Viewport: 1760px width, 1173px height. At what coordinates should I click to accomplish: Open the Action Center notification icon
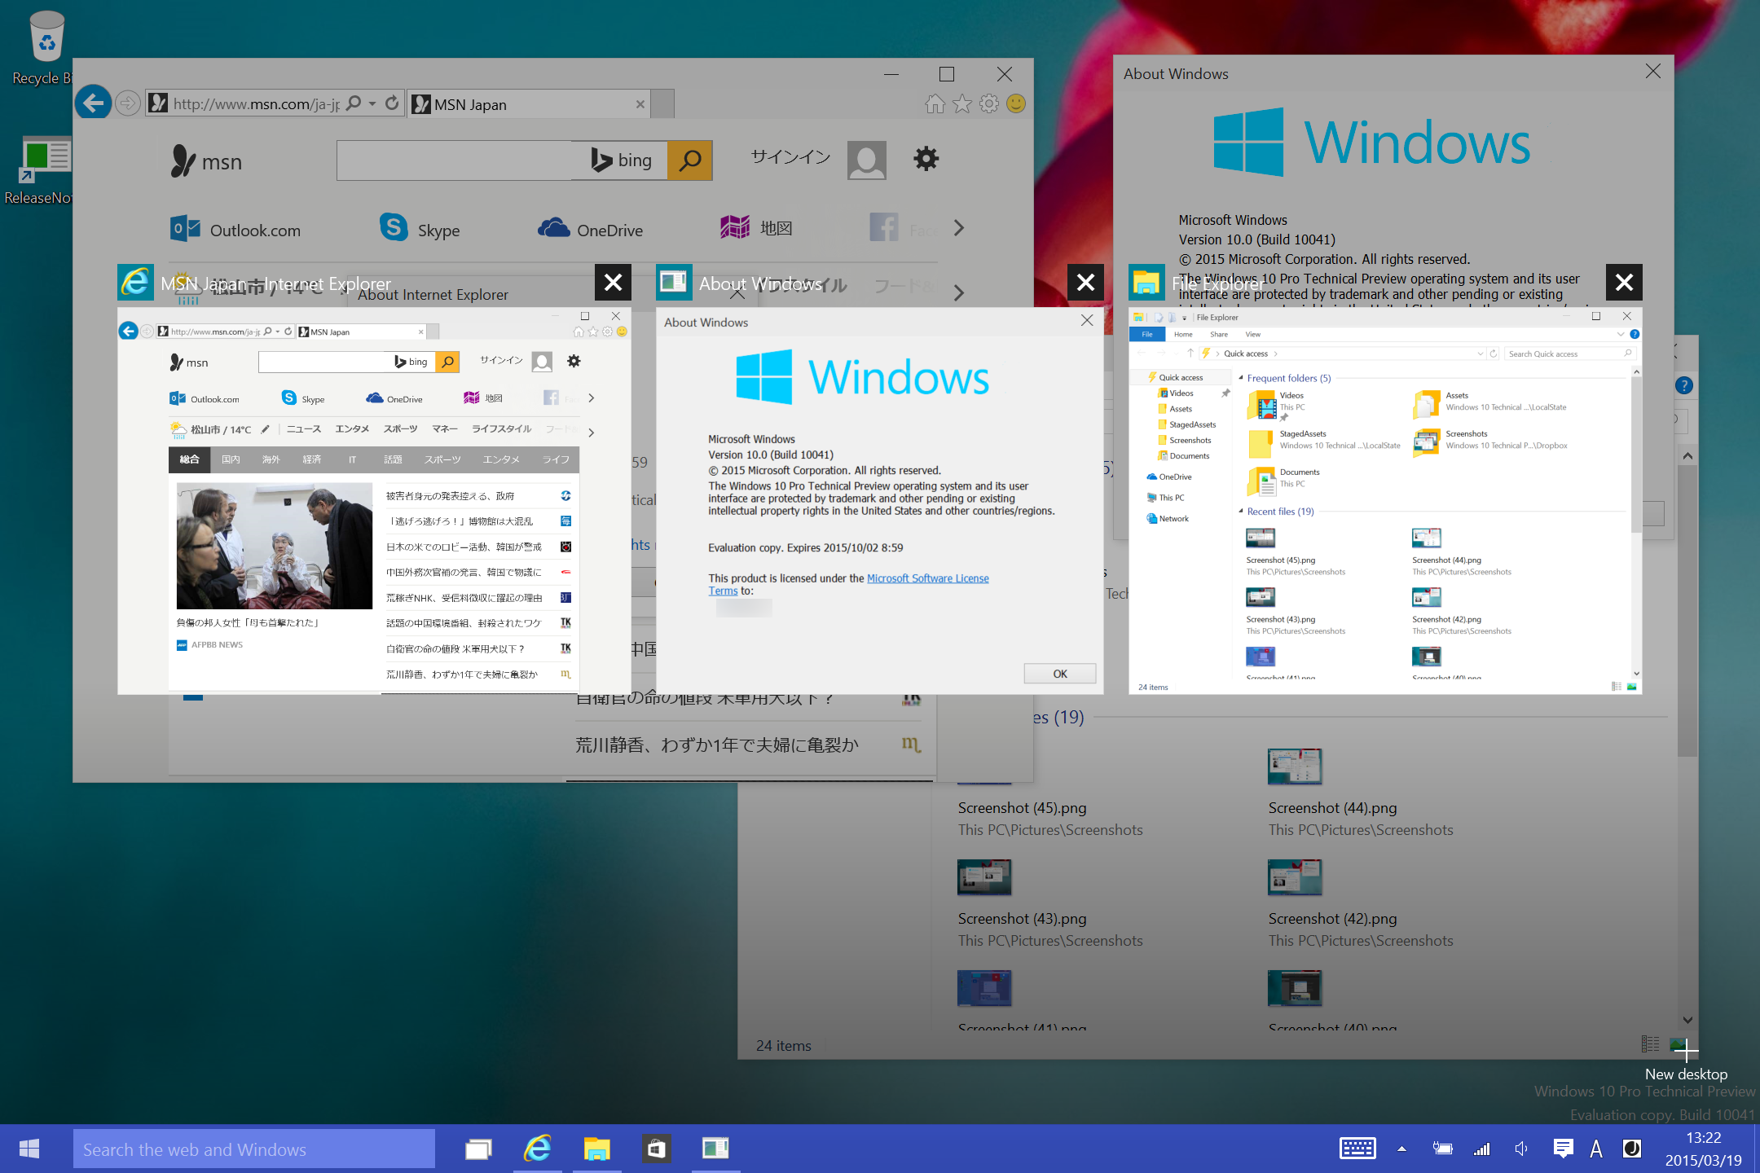point(1563,1149)
